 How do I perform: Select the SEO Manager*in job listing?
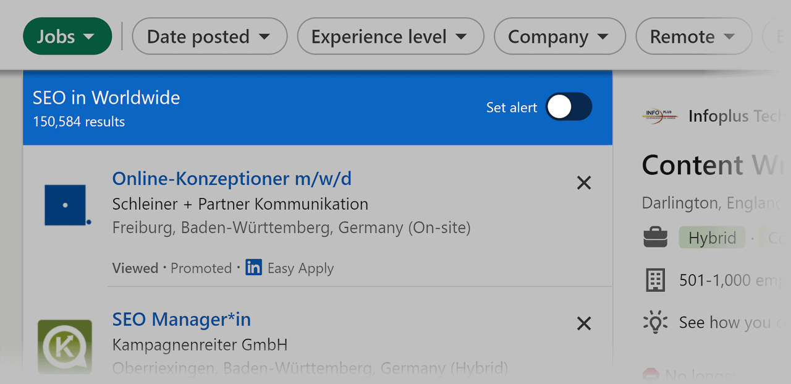(181, 319)
